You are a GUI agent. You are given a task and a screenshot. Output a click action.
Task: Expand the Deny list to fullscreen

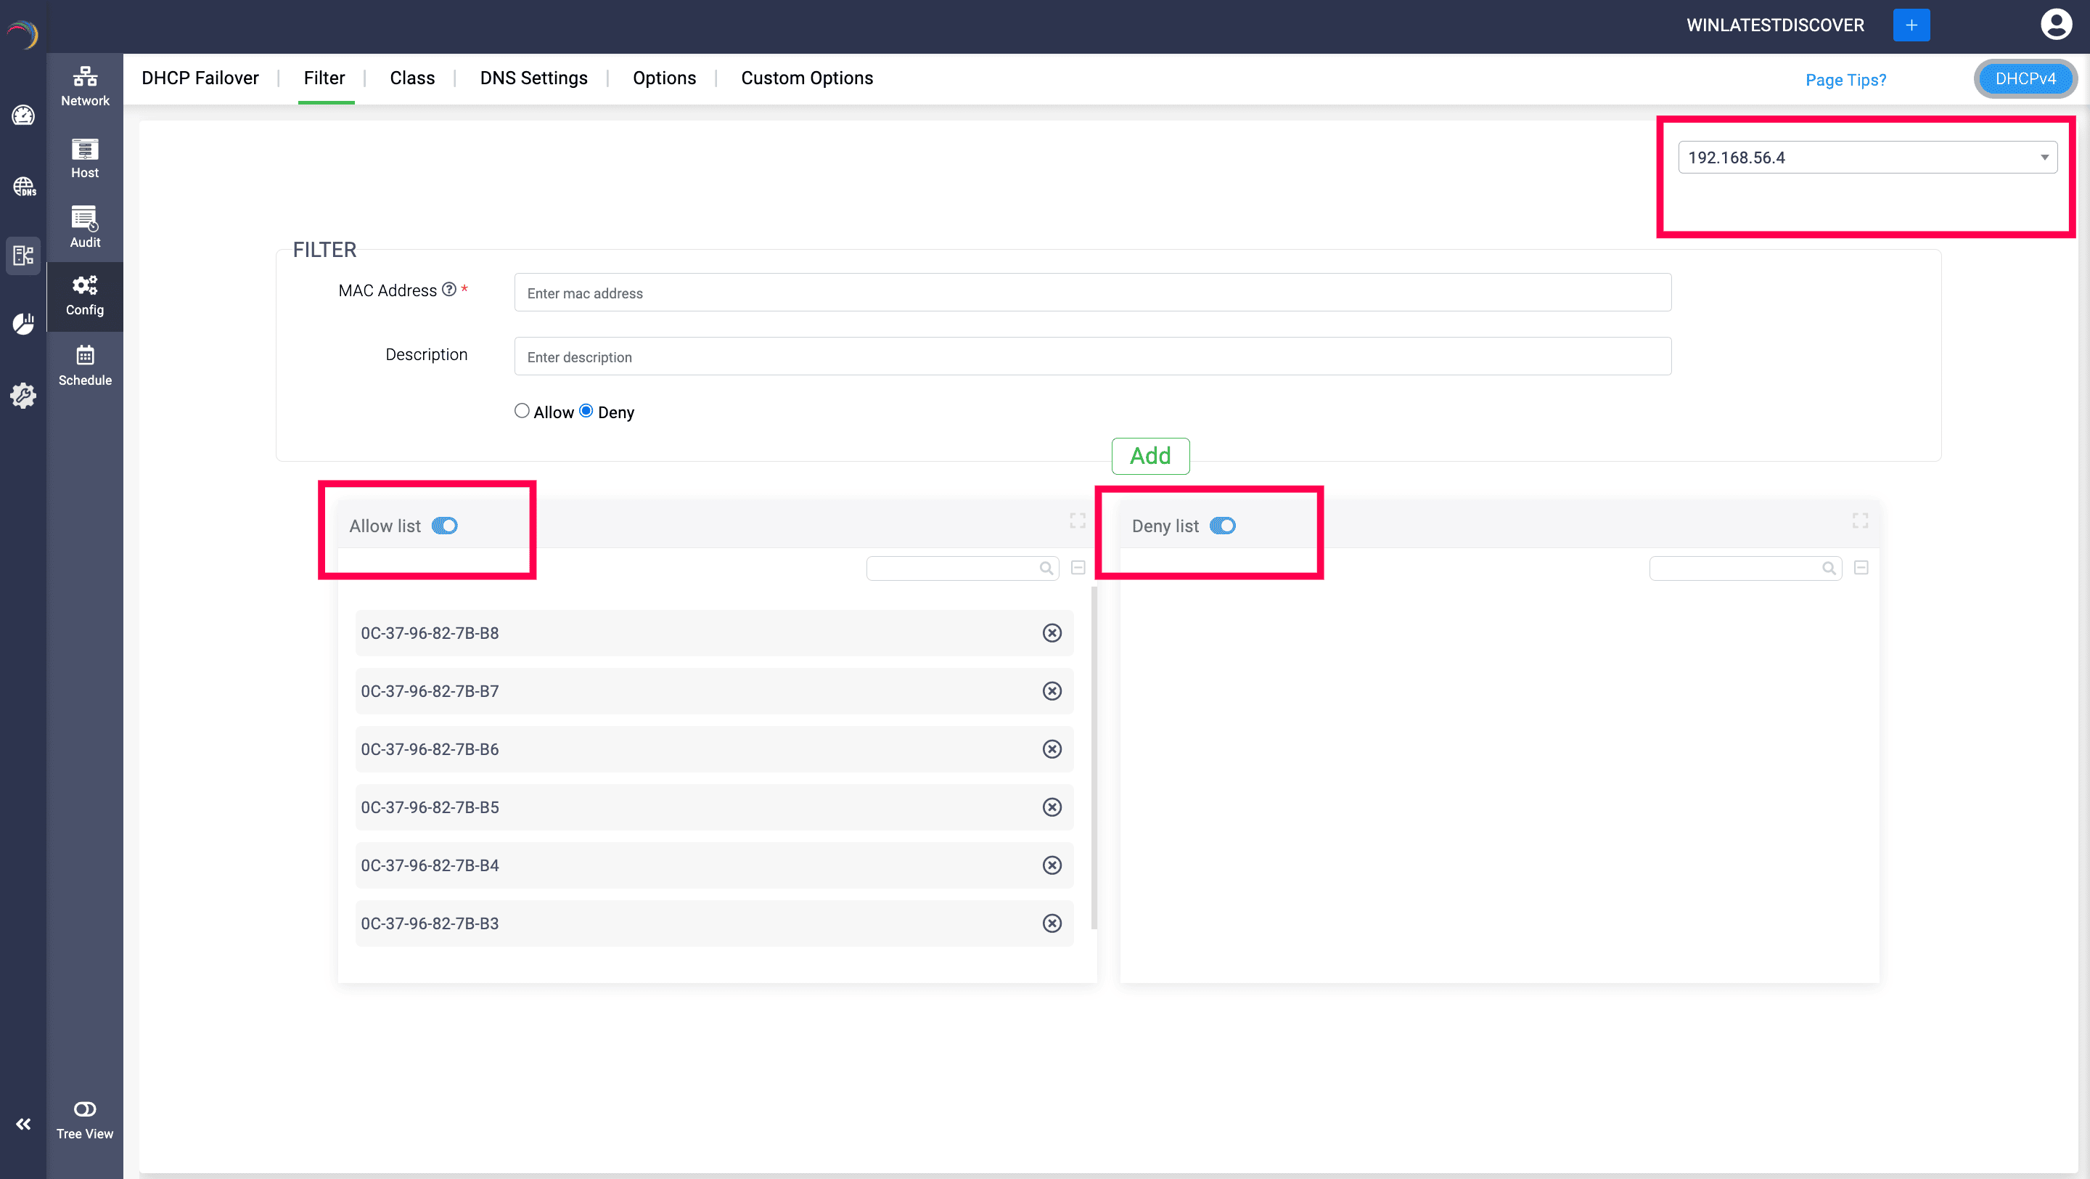click(1861, 520)
